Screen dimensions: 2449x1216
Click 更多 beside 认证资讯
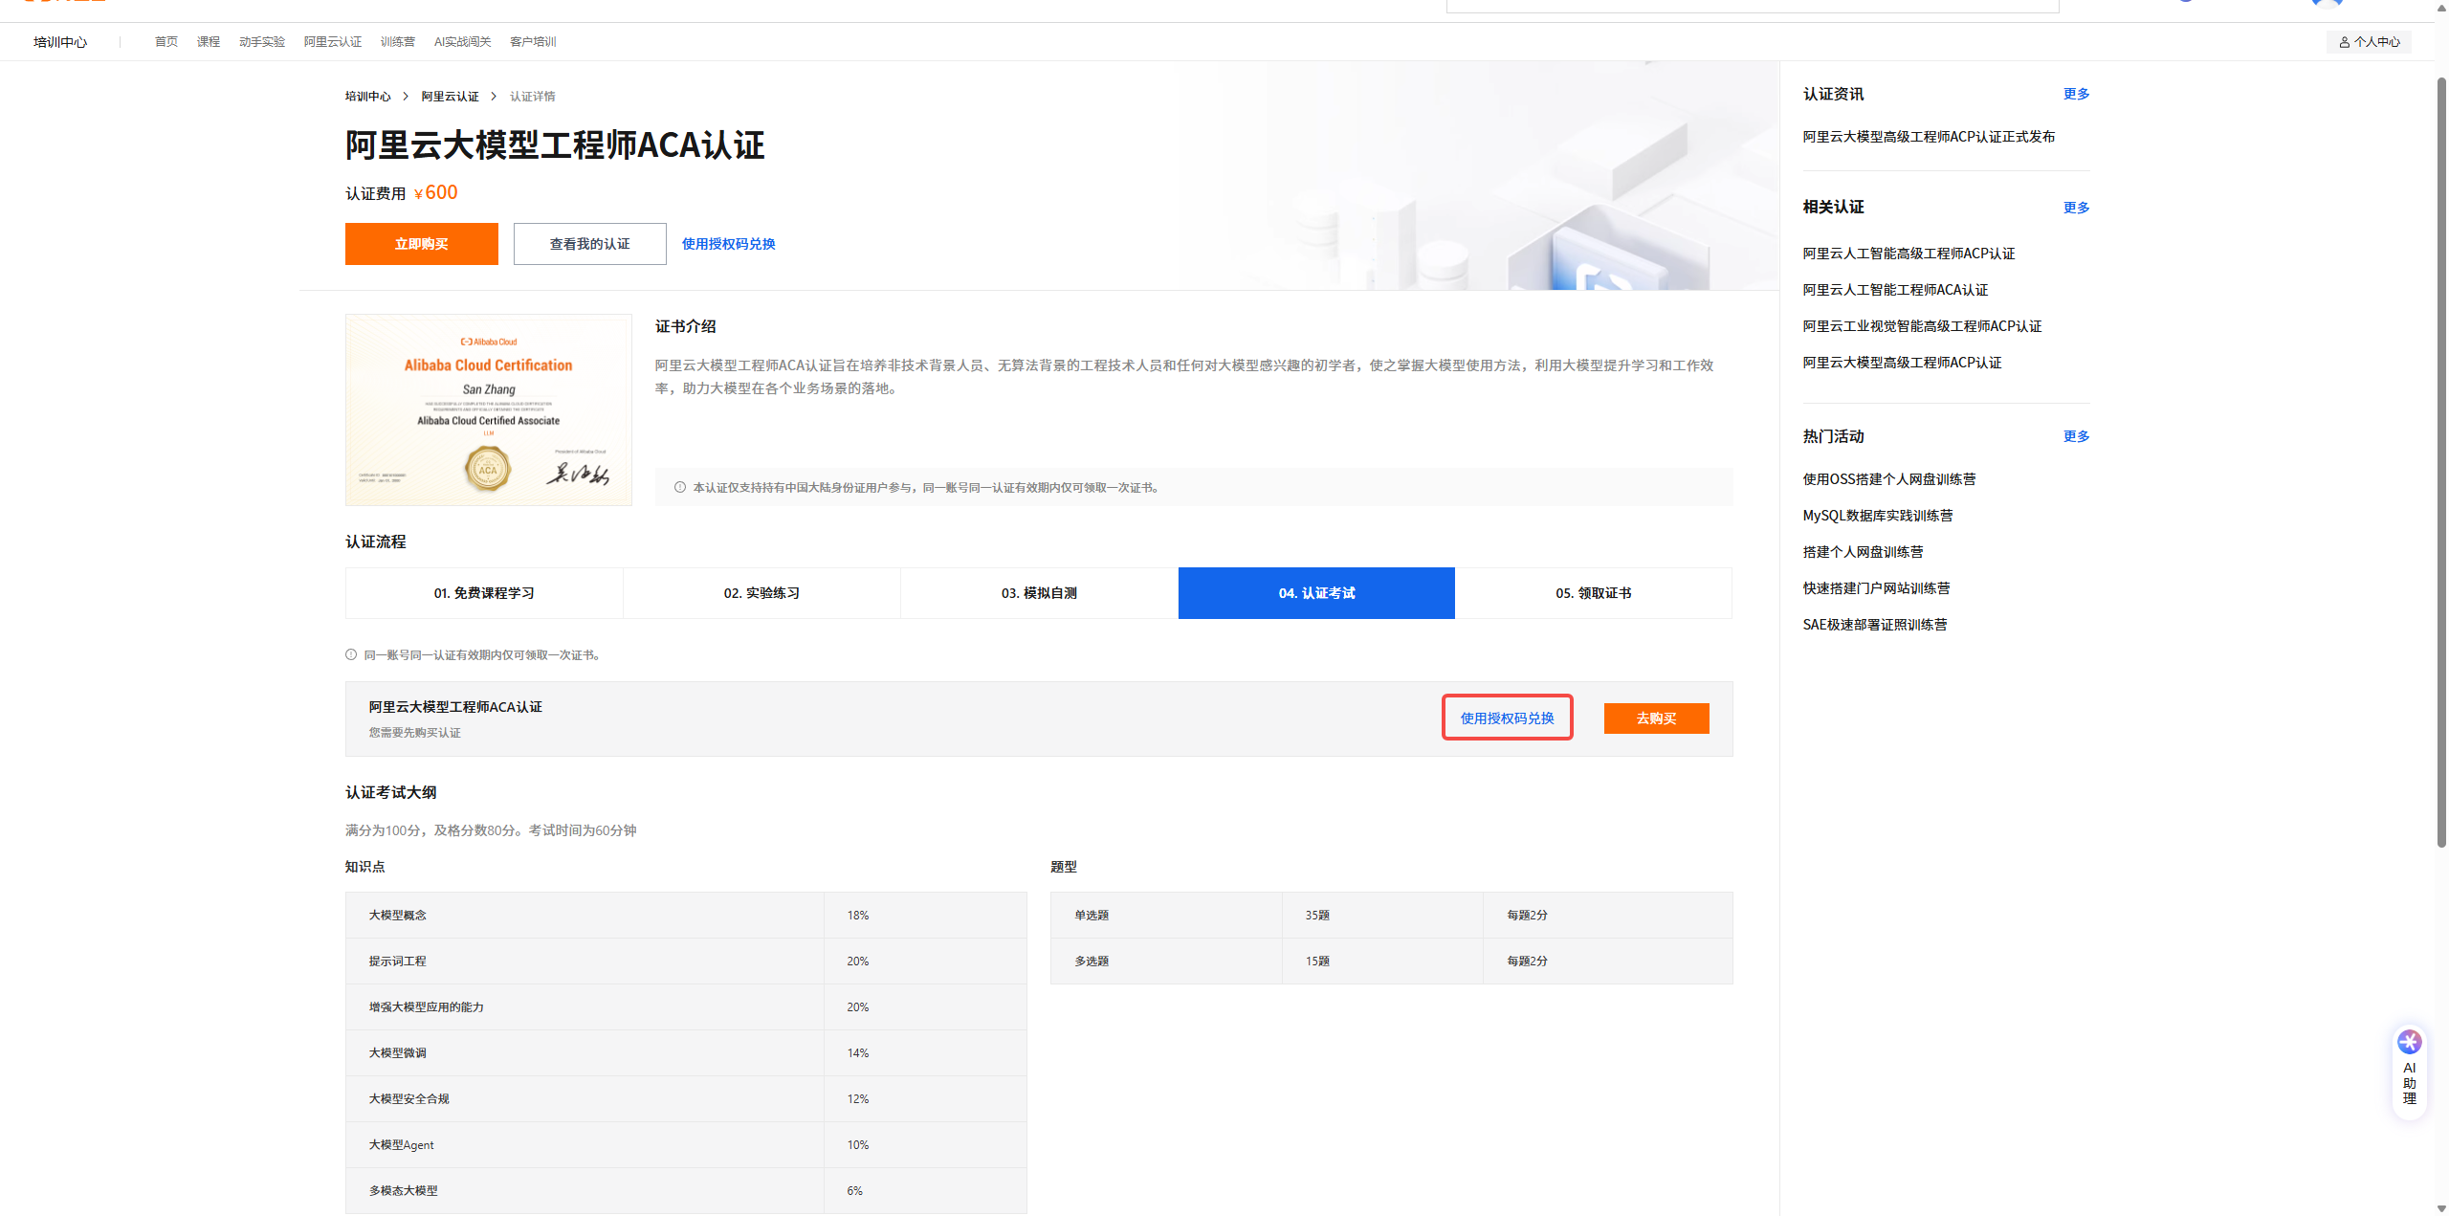(2077, 94)
